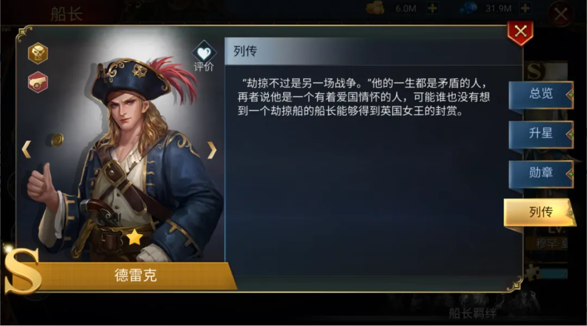Viewport: 587px width, 326px height.
Task: Show next captain with right arrow
Action: (212, 150)
